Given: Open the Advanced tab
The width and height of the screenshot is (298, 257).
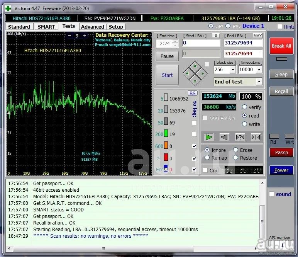Looking at the screenshot, I should [x=93, y=27].
